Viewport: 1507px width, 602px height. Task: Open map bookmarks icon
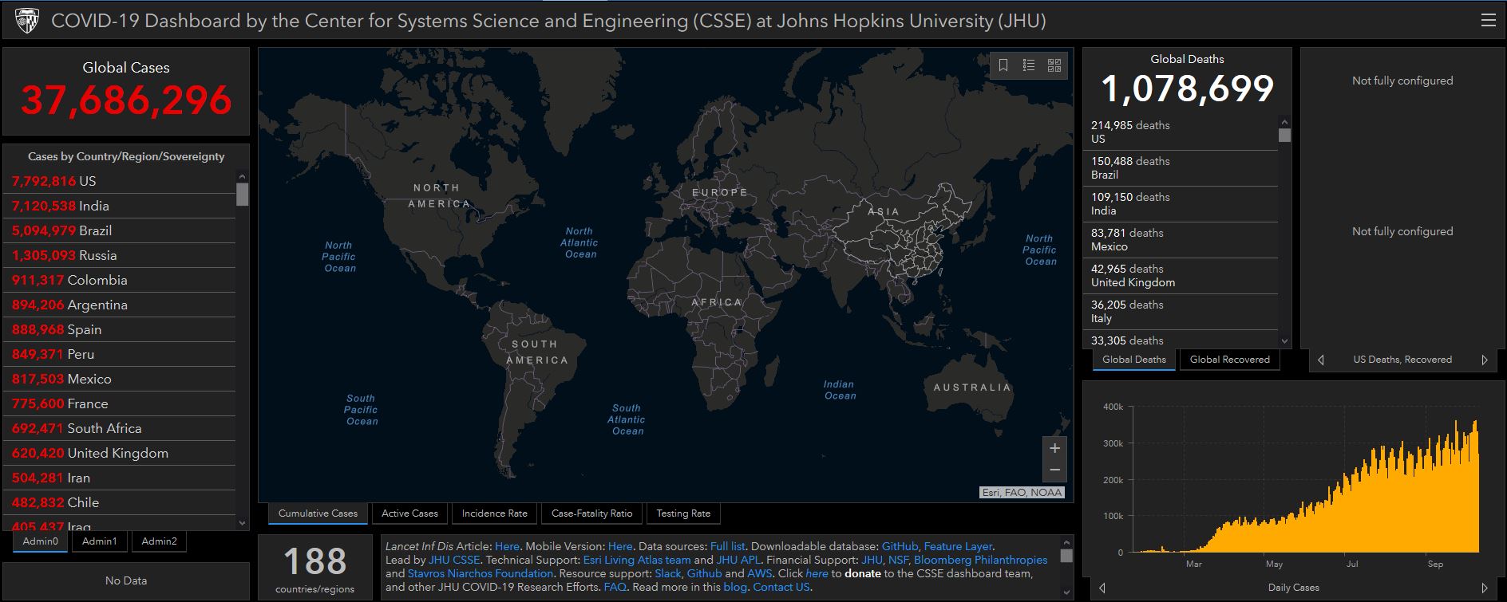pos(1003,65)
